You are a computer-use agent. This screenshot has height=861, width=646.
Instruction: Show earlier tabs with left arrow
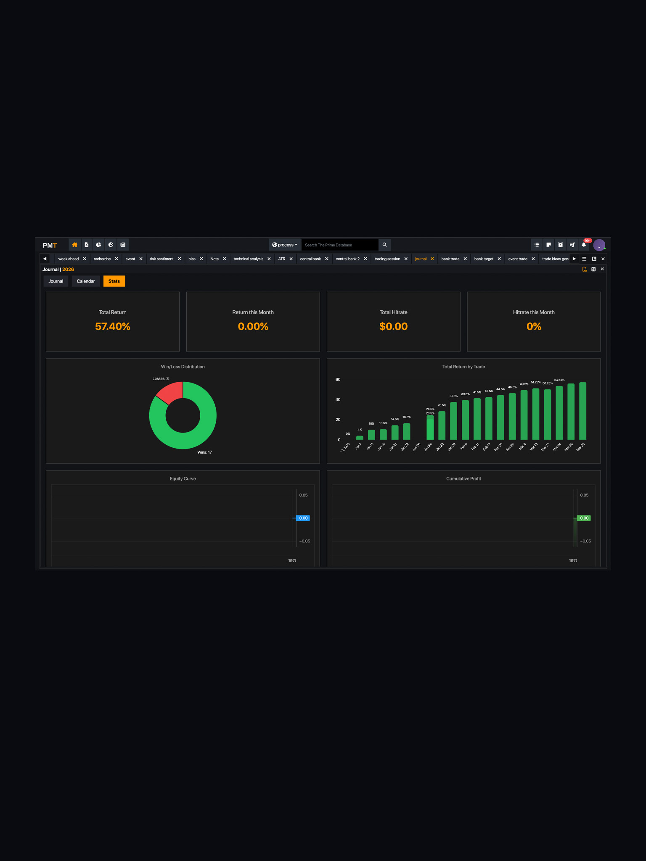(45, 259)
